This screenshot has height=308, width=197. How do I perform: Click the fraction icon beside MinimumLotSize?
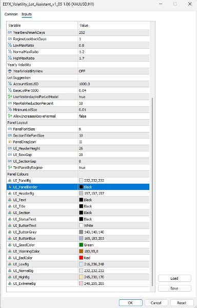coord(10,110)
